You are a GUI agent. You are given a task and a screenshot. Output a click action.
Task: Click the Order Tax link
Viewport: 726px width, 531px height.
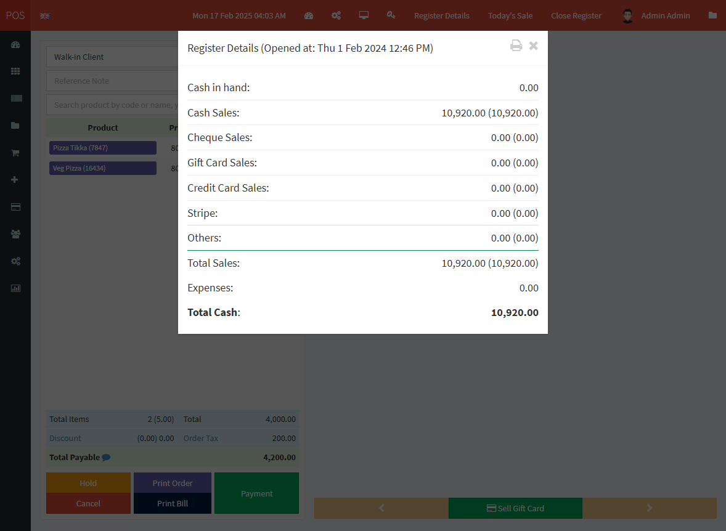[x=201, y=439]
